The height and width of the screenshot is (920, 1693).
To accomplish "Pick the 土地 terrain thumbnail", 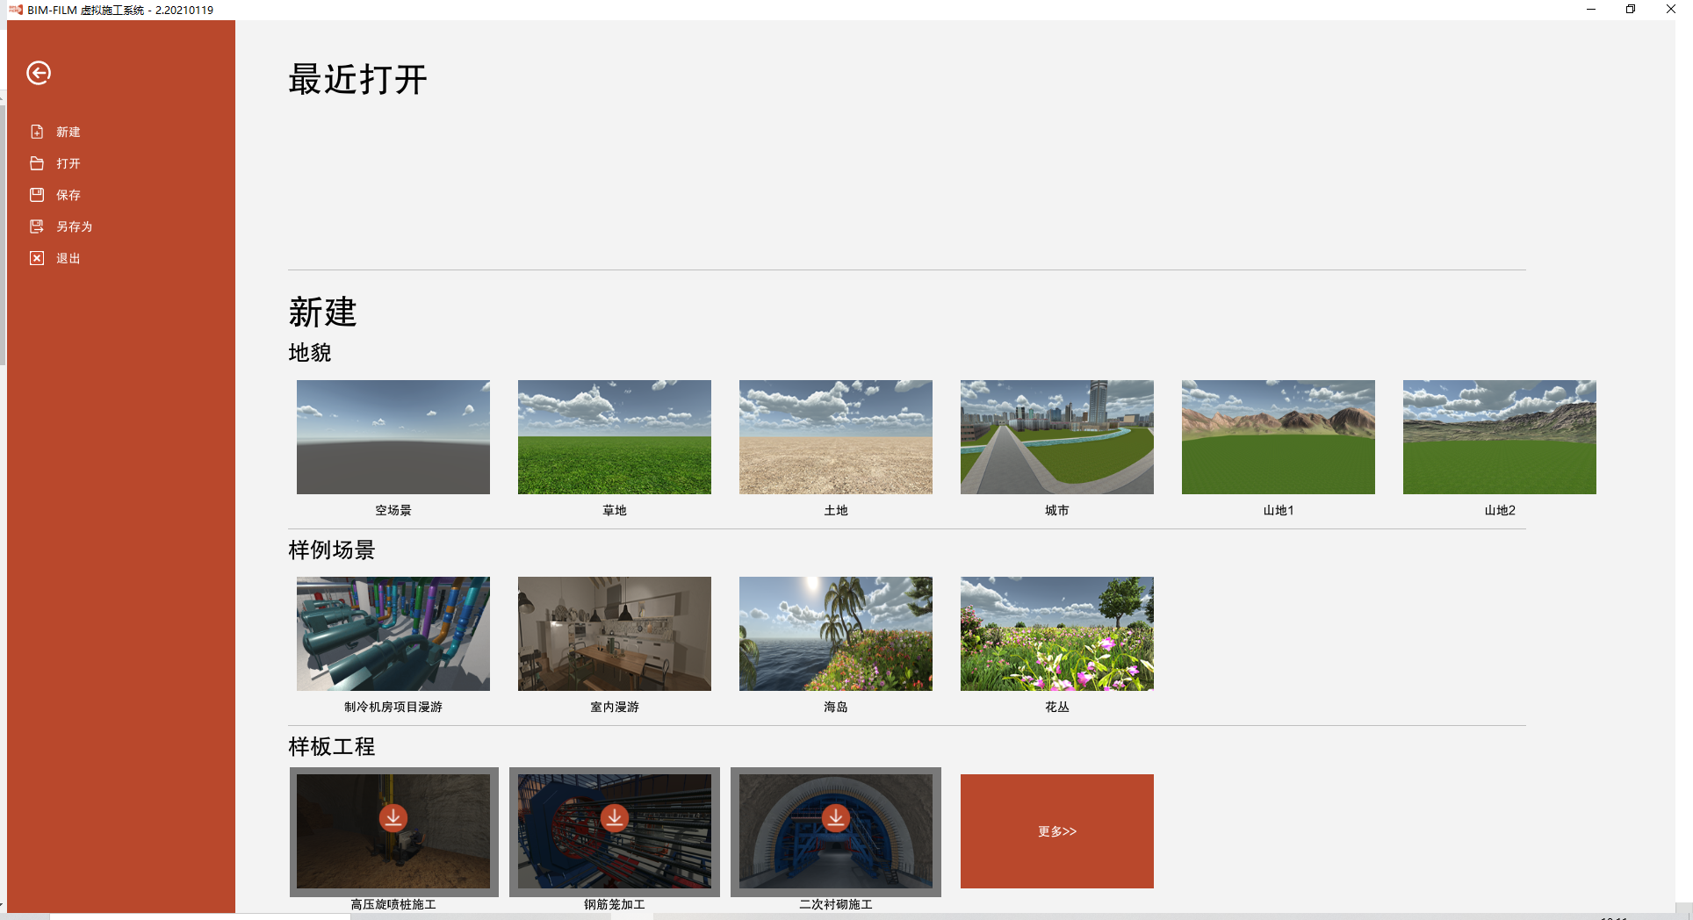I will tap(836, 437).
